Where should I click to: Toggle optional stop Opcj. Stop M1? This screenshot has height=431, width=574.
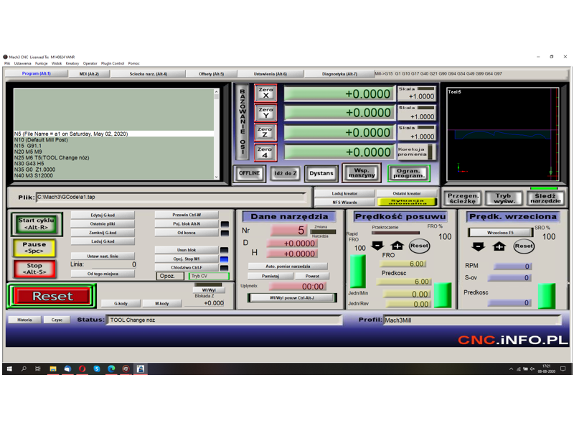(187, 258)
